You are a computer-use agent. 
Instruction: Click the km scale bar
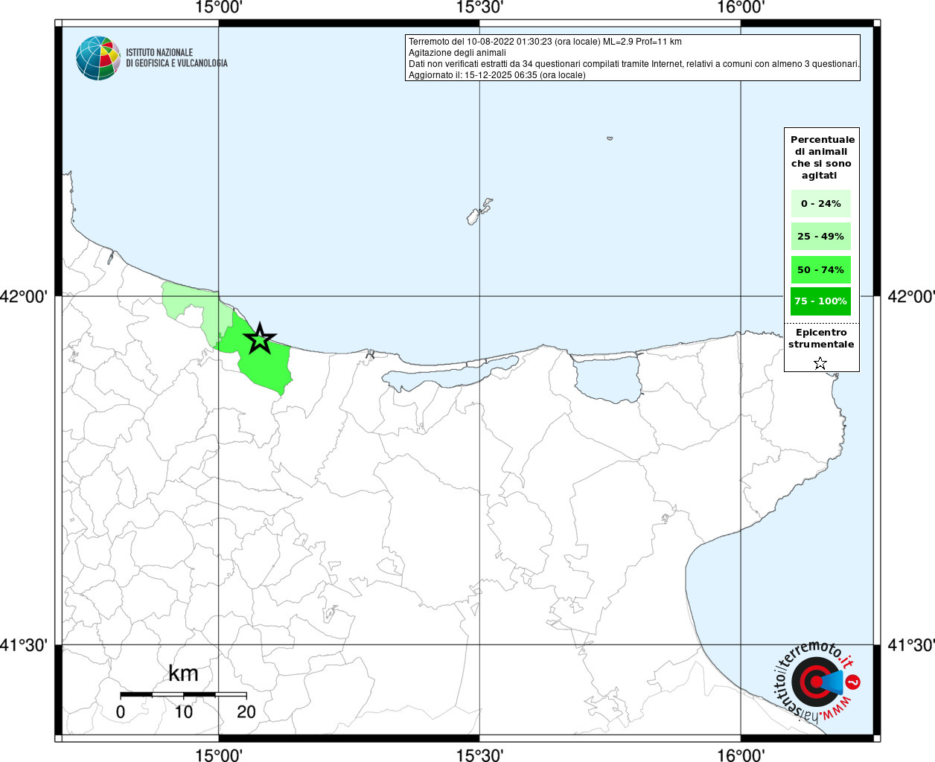pyautogui.click(x=183, y=694)
